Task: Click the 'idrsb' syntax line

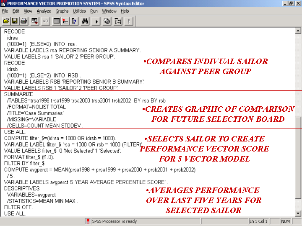Action: click(12, 69)
